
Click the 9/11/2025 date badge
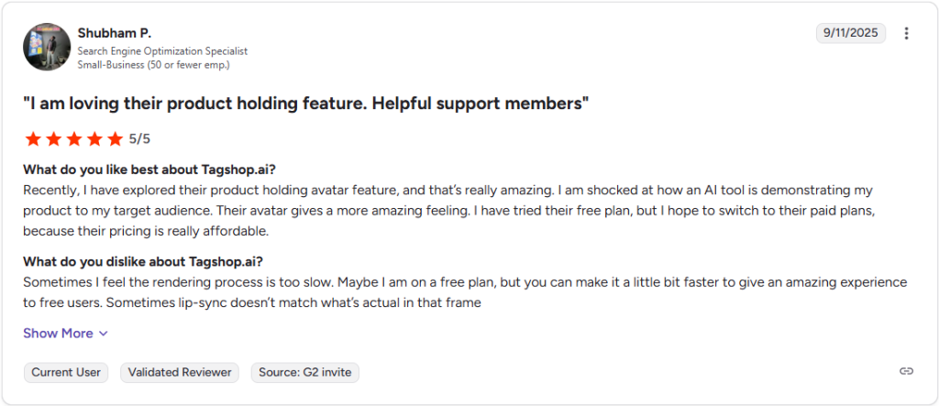pyautogui.click(x=850, y=33)
